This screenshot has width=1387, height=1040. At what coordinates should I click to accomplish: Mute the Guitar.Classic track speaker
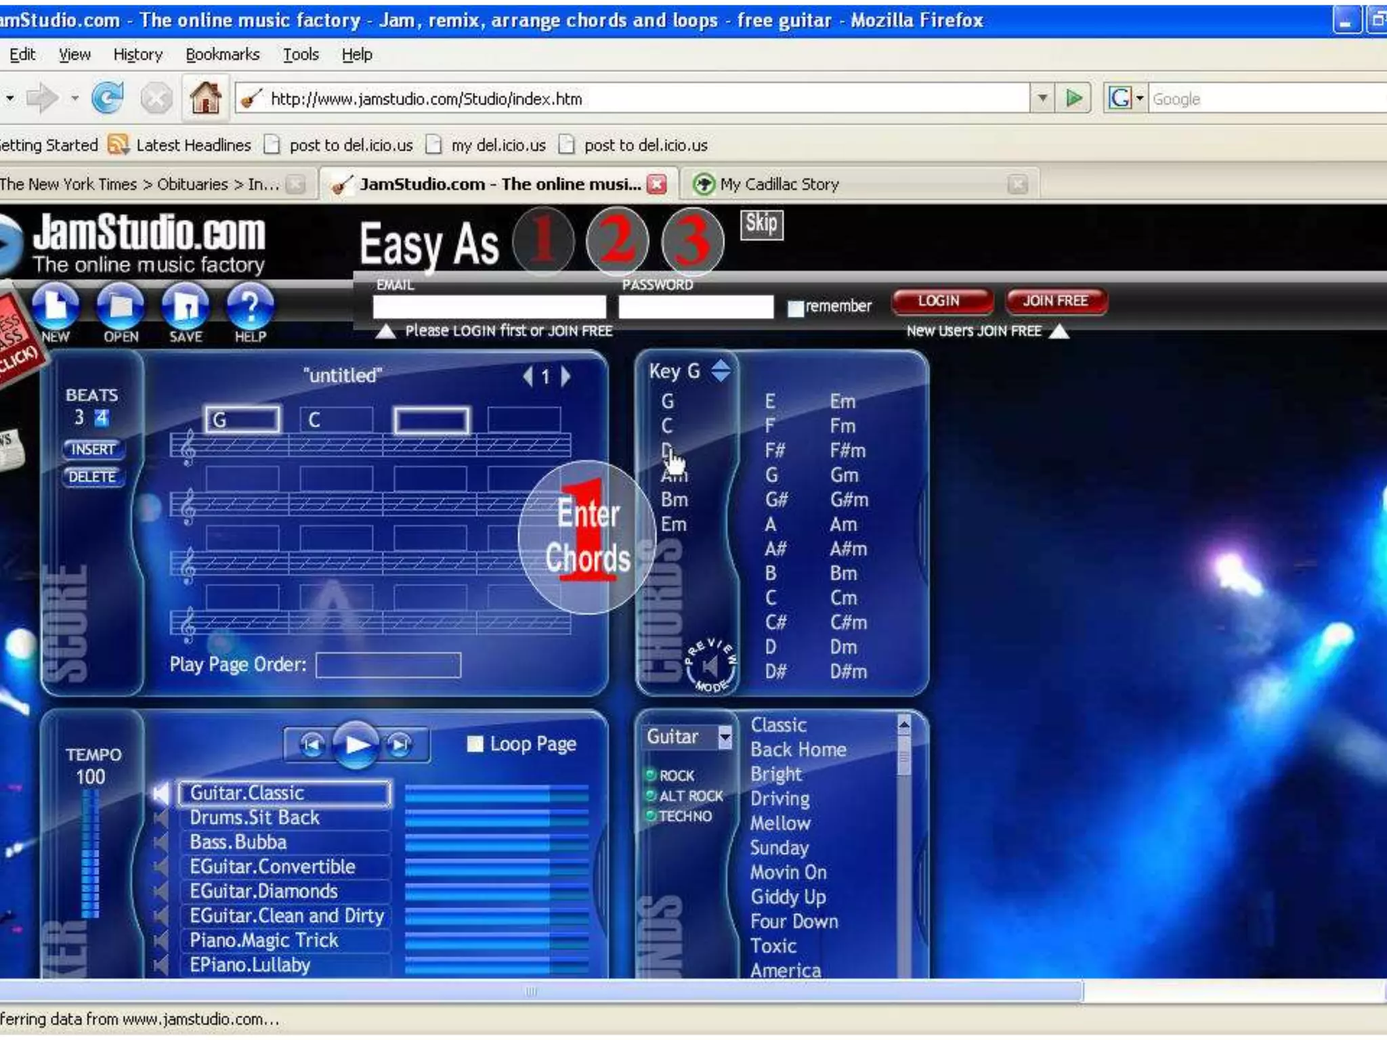tap(161, 793)
